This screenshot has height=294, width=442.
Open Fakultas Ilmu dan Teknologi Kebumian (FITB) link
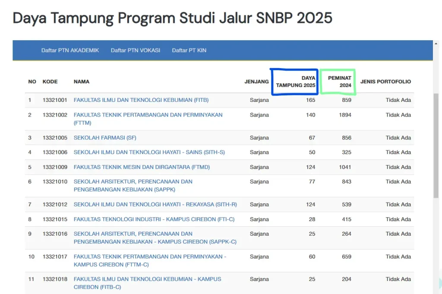[141, 100]
